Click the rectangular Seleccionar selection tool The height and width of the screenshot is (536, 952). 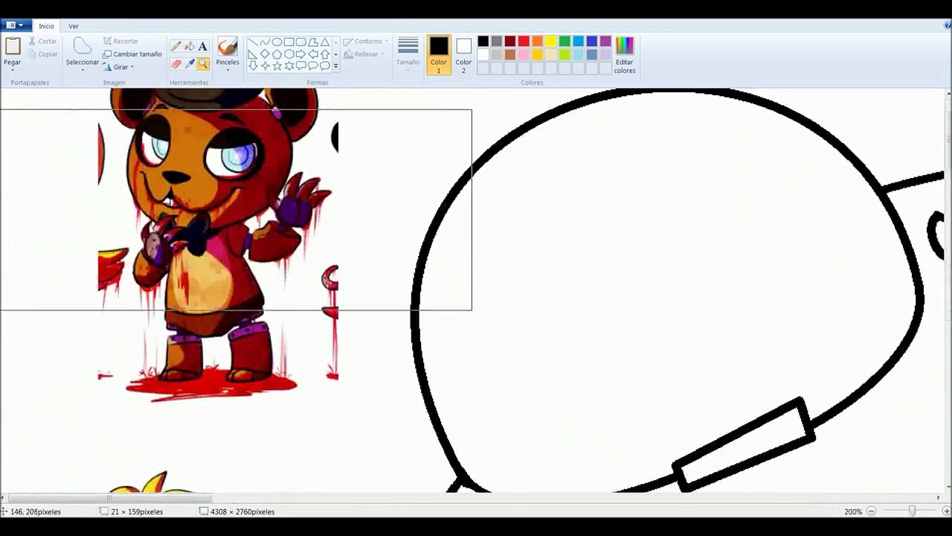tap(83, 46)
